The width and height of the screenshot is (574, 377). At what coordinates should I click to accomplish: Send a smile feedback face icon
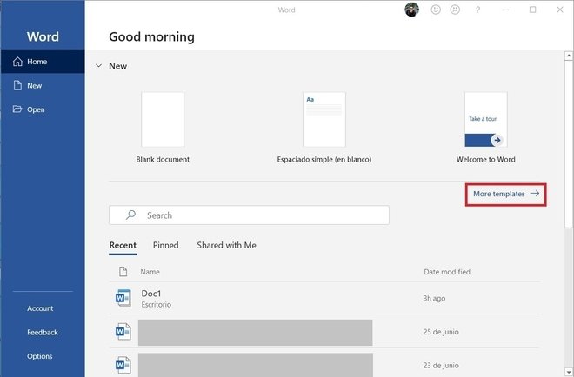tap(436, 10)
